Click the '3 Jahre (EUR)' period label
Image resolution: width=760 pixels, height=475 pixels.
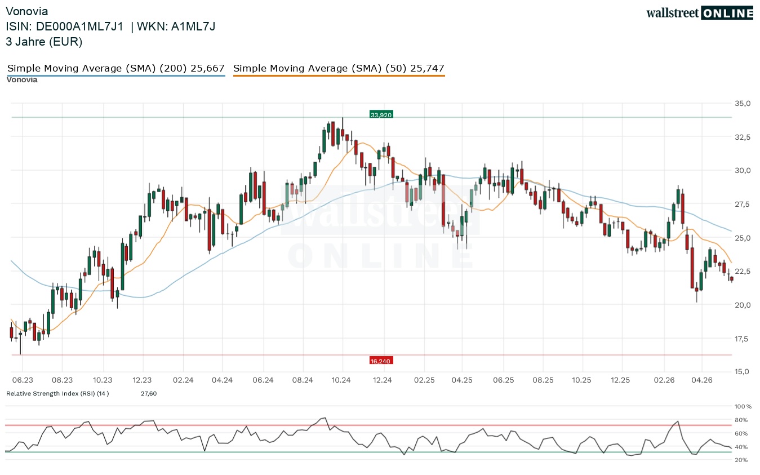pyautogui.click(x=44, y=42)
